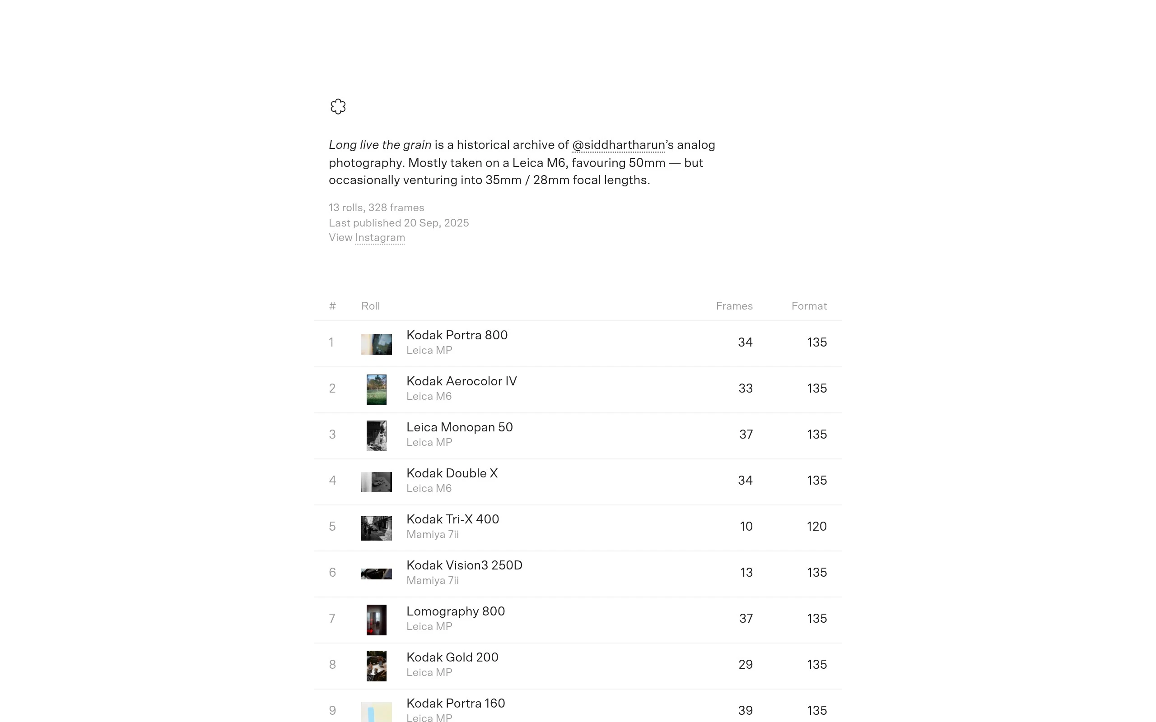Open the Kodak Portra 800 roll thumbnail
The width and height of the screenshot is (1156, 722).
click(x=377, y=344)
